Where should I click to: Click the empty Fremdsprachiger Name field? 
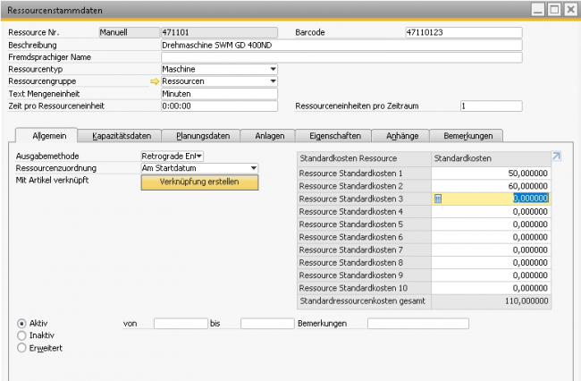(341, 57)
